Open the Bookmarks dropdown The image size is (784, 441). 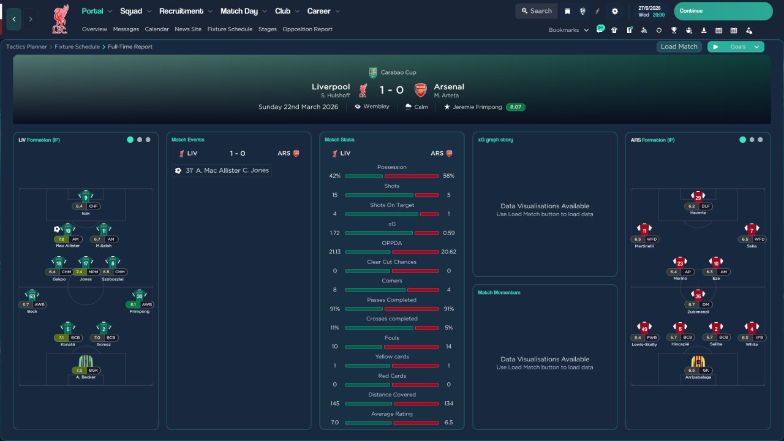pos(568,30)
